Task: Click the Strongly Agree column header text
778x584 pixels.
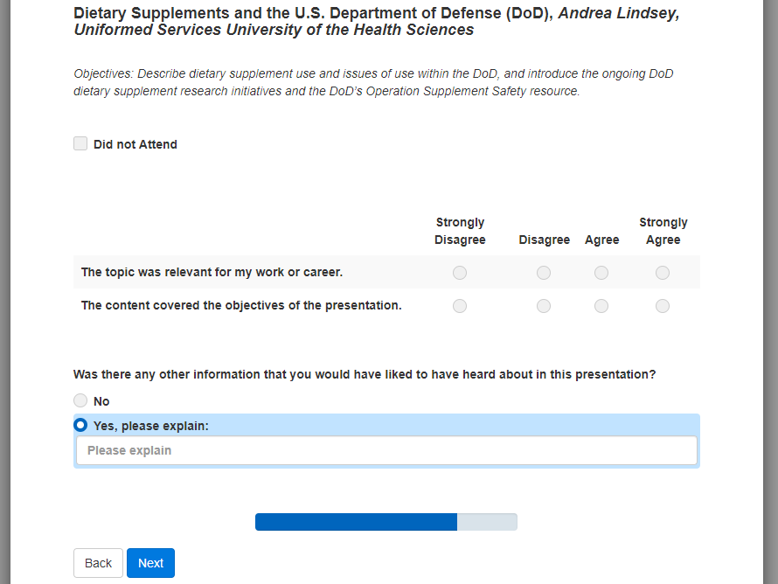Action: coord(663,231)
